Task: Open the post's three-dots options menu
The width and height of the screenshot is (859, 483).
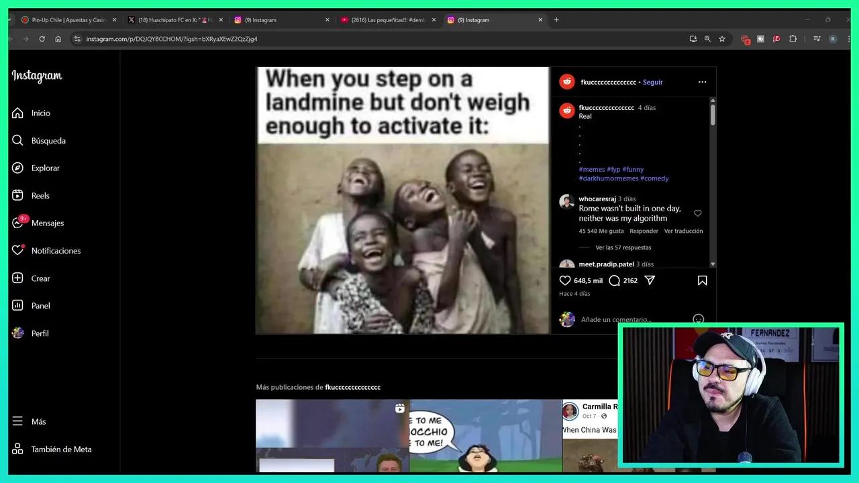Action: pos(702,82)
